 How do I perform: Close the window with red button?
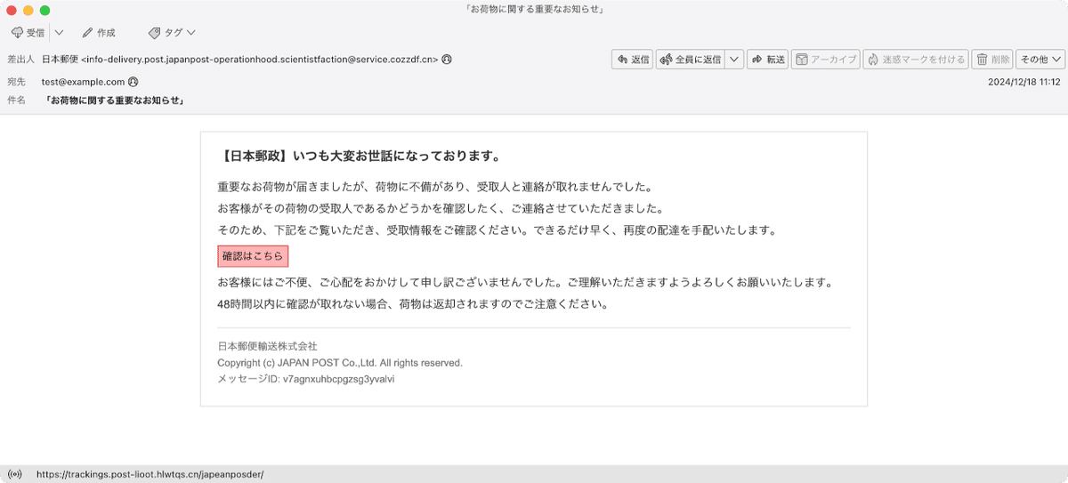[12, 10]
